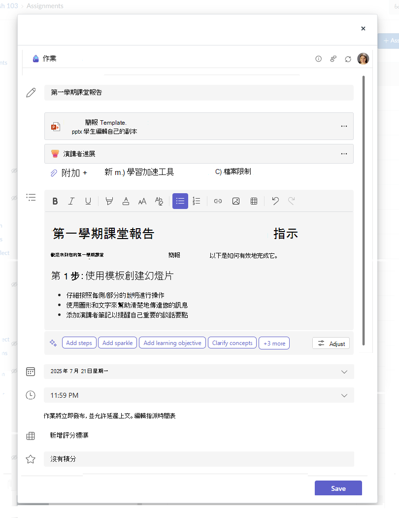Viewport: 399px width, 518px height.
Task: Click the calendar icon
Action: tap(31, 372)
